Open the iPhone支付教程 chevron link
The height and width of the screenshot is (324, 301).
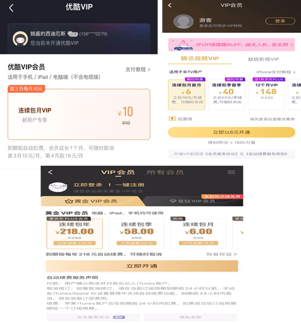tap(276, 72)
